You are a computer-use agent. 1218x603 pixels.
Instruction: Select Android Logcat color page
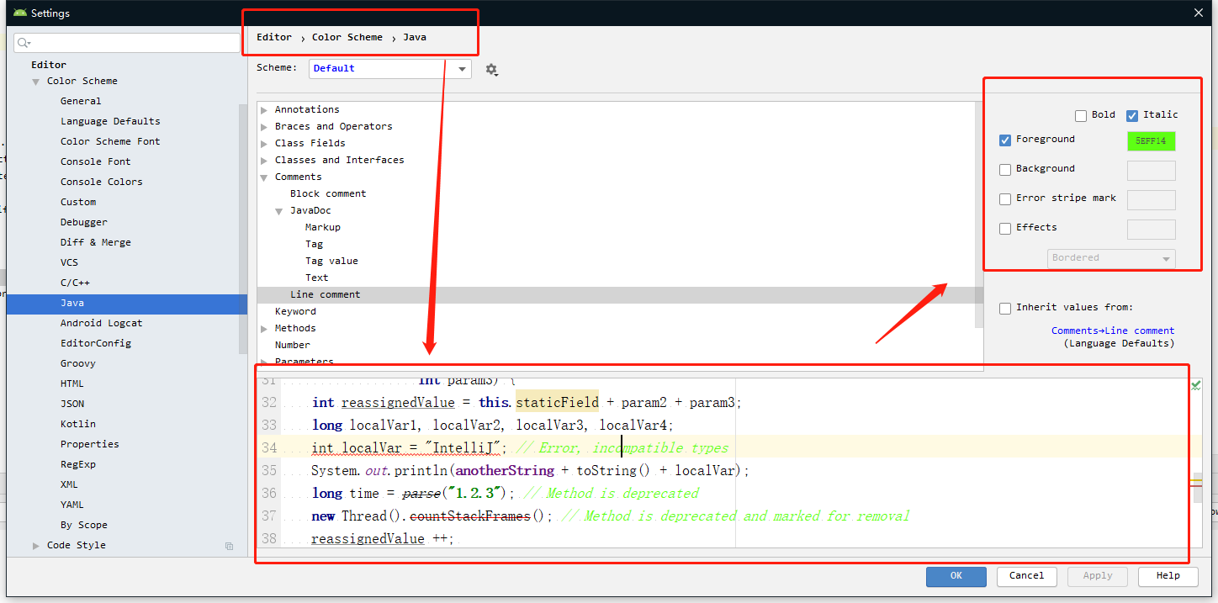point(102,323)
